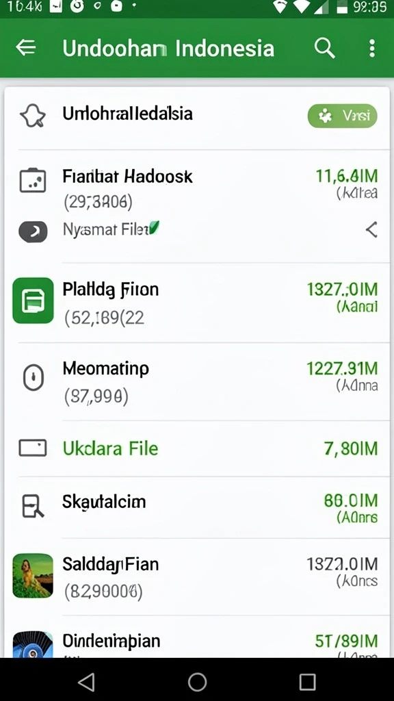This screenshot has width=394, height=701.
Task: Tap the 80.0IM size value
Action: point(351,500)
